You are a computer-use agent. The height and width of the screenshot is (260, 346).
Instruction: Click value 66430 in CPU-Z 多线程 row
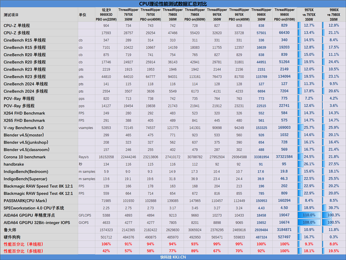coord(284,33)
